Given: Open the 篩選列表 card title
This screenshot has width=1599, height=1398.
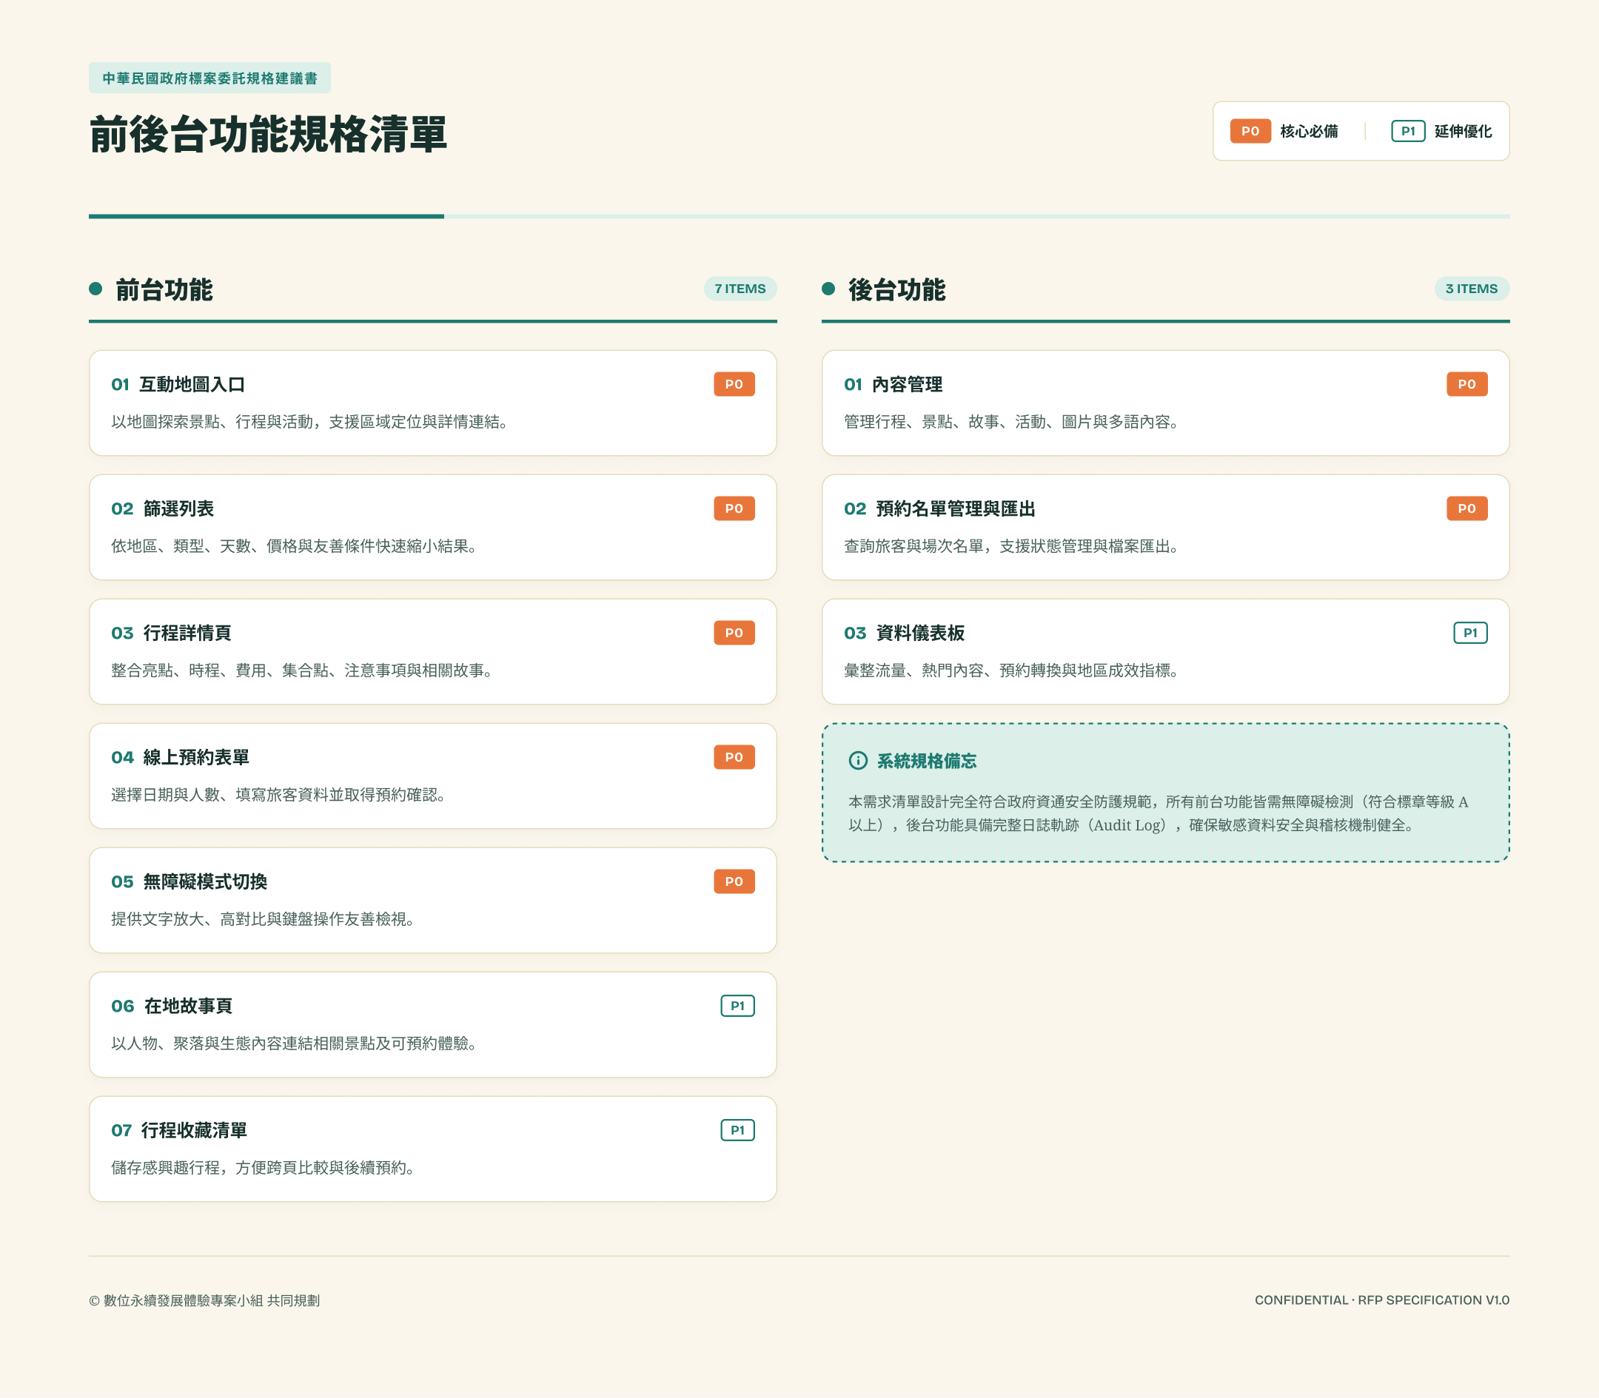Looking at the screenshot, I should point(178,508).
